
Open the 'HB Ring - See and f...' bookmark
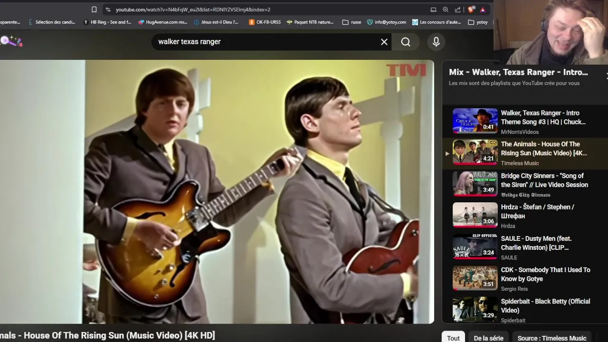tap(107, 22)
